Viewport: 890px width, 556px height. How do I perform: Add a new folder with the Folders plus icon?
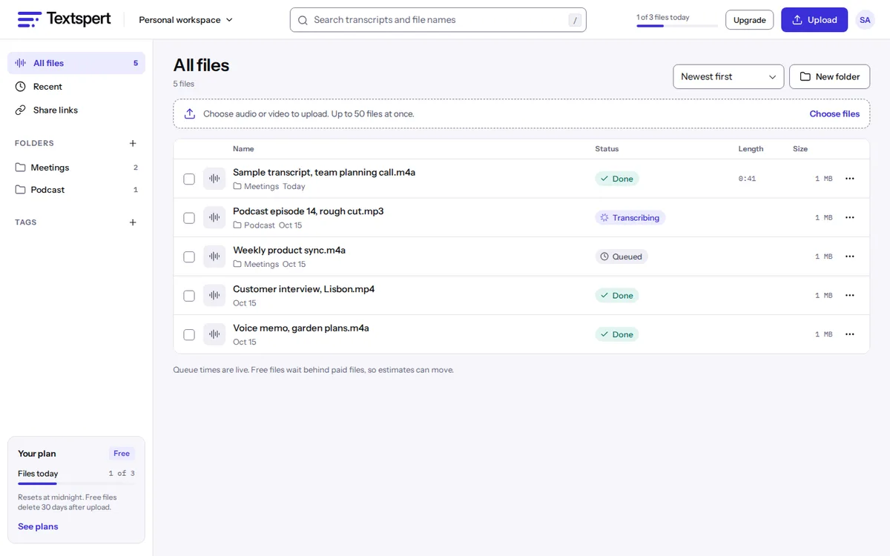[x=133, y=143]
